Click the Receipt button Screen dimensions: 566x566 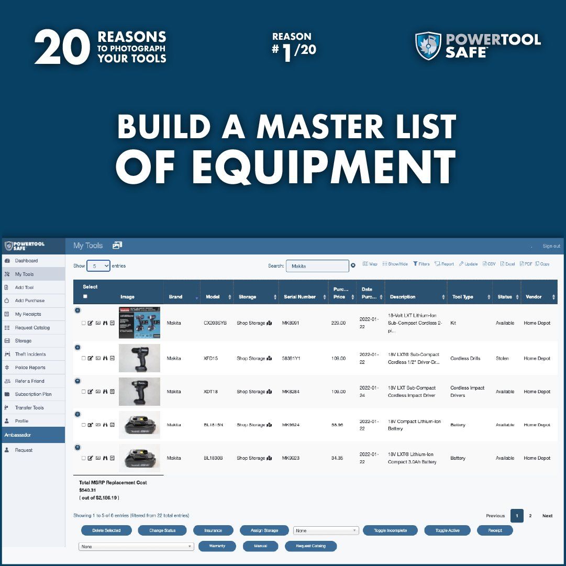495,530
